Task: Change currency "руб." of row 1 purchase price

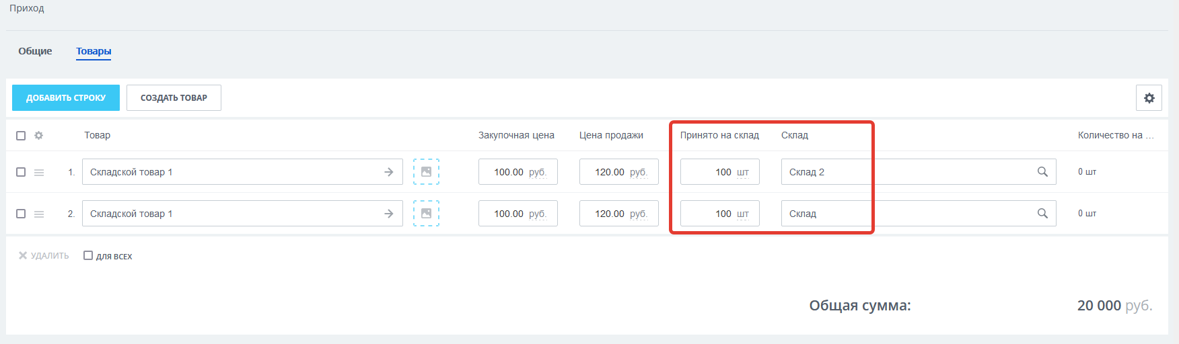Action: [x=537, y=173]
